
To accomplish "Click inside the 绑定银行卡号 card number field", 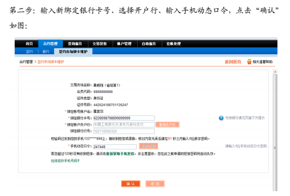I will 124,118.
